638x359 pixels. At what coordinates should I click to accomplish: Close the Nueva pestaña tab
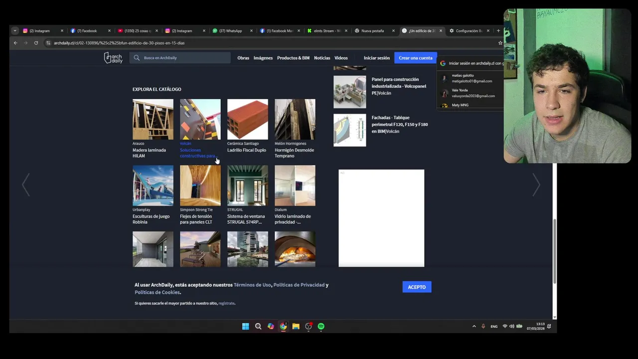pos(393,31)
